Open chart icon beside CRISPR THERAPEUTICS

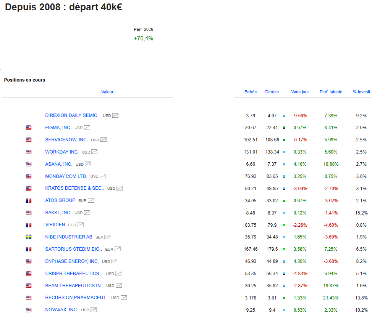click(118, 274)
